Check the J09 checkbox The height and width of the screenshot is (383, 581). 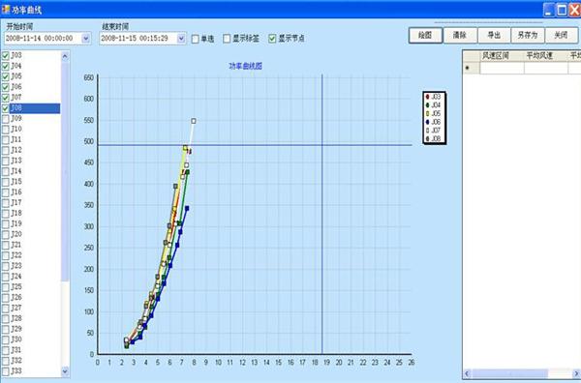pyautogui.click(x=6, y=119)
